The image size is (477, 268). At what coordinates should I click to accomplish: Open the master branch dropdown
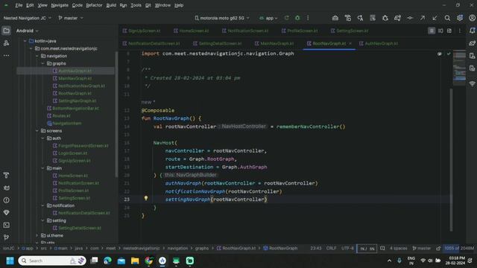click(x=71, y=18)
